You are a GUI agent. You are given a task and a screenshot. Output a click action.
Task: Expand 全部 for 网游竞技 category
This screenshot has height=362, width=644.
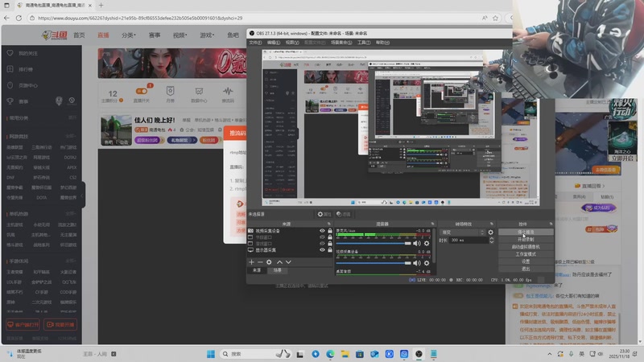pos(71,136)
